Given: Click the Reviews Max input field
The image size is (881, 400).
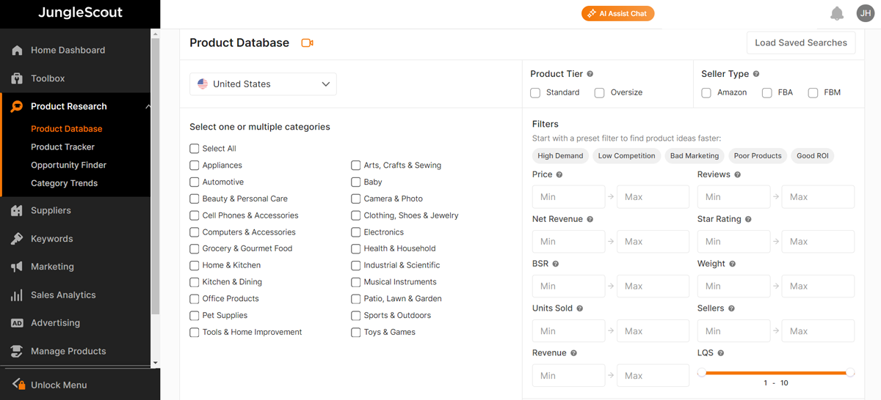Looking at the screenshot, I should (818, 197).
